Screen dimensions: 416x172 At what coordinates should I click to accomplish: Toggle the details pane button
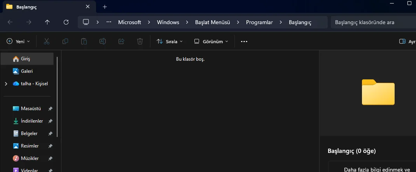[x=407, y=41]
